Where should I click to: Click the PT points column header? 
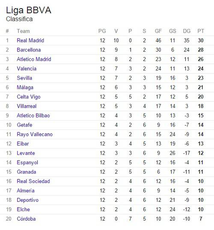click(201, 31)
